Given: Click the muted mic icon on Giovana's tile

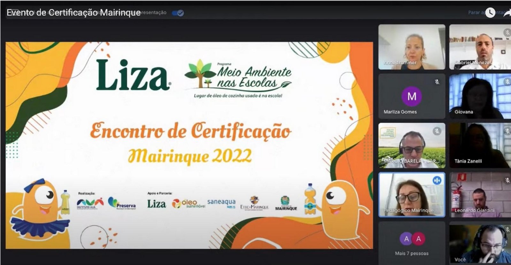Looking at the screenshot, I should pos(507,82).
